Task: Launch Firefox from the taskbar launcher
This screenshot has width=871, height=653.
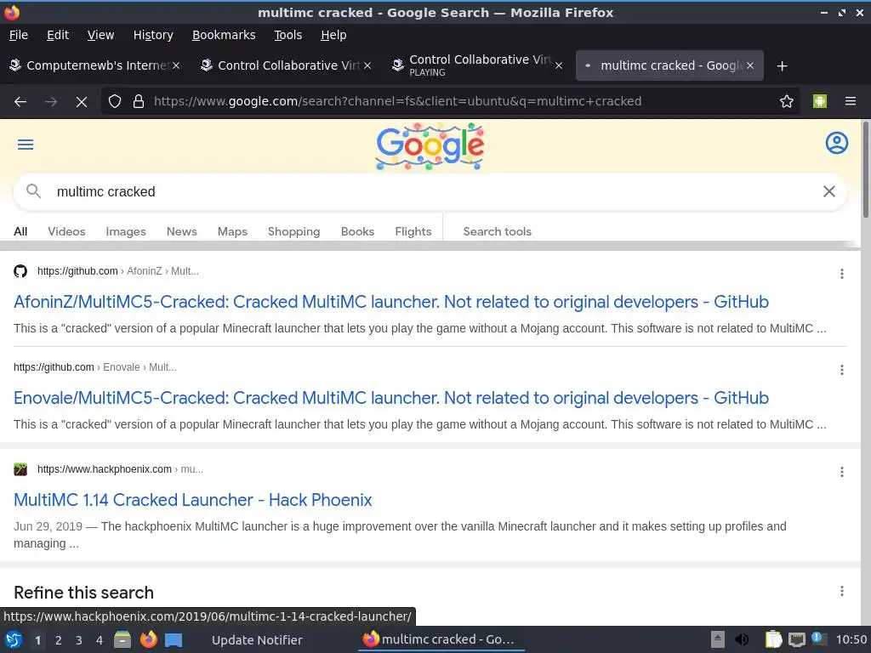Action: click(x=148, y=639)
